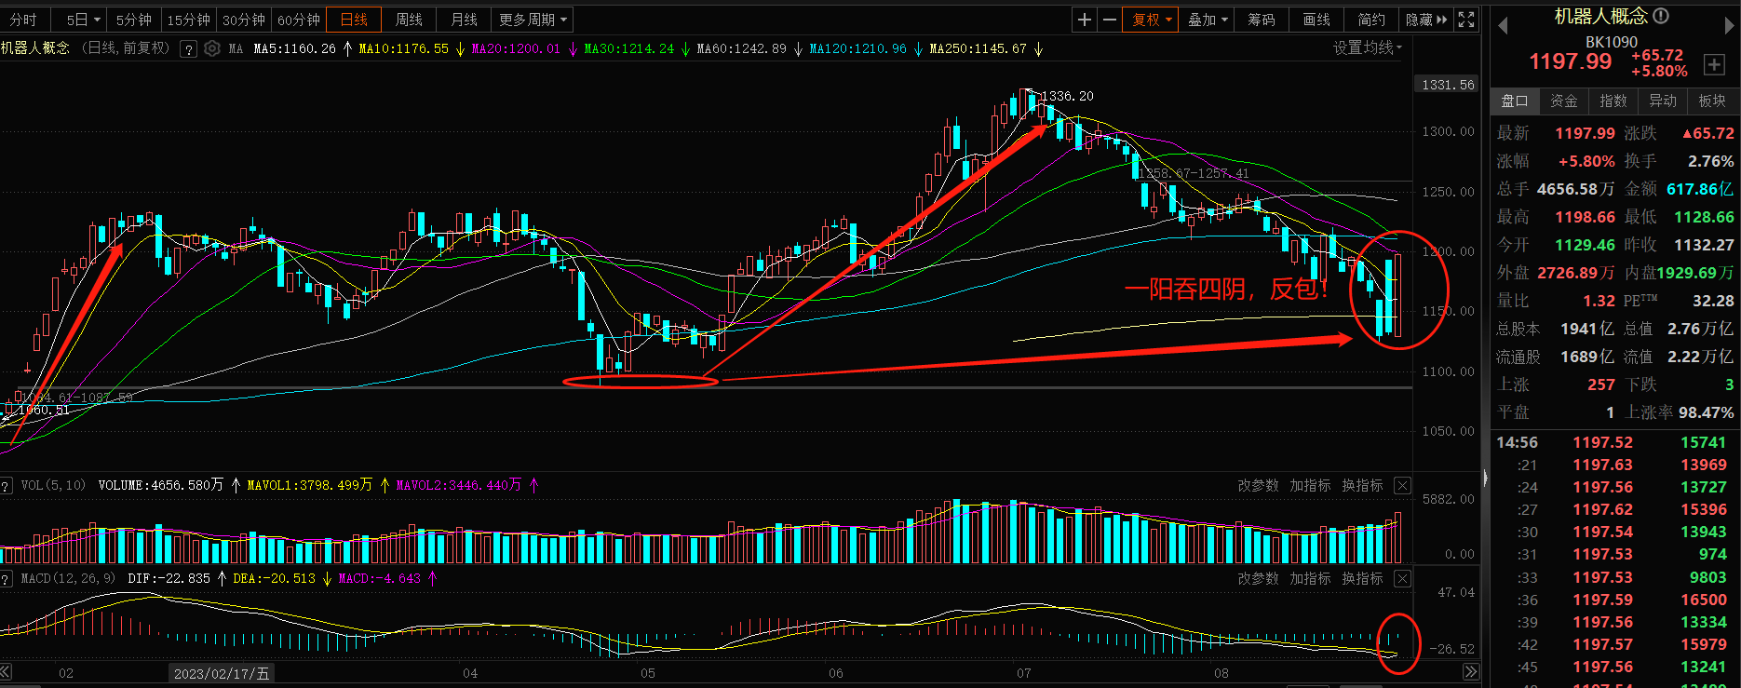Image resolution: width=1741 pixels, height=688 pixels.
Task: Add 机器人概念 to watchlist with plus box
Action: pyautogui.click(x=1714, y=64)
